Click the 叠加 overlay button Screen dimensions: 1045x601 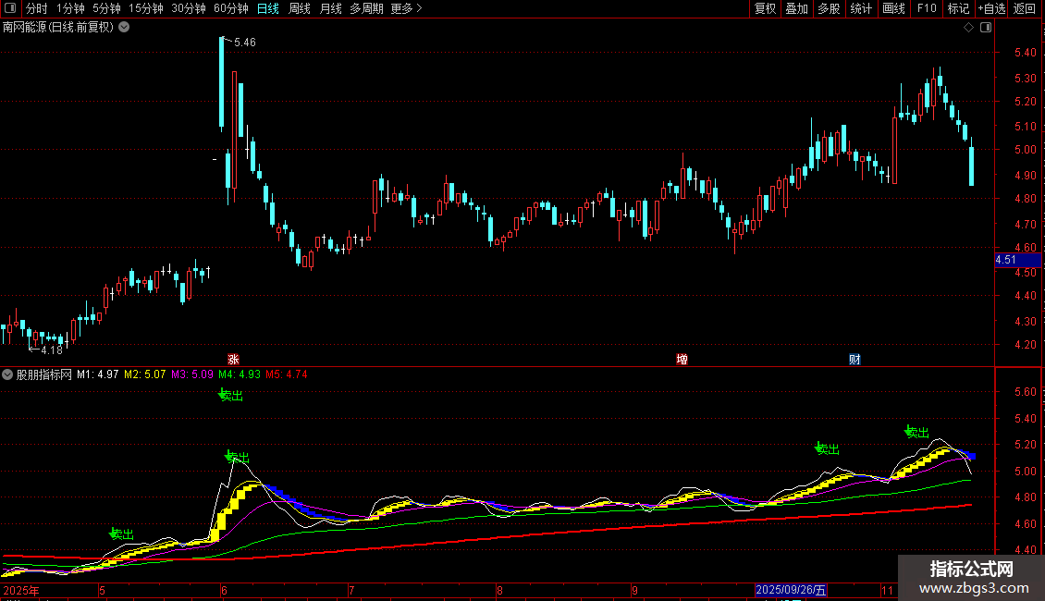tap(797, 8)
